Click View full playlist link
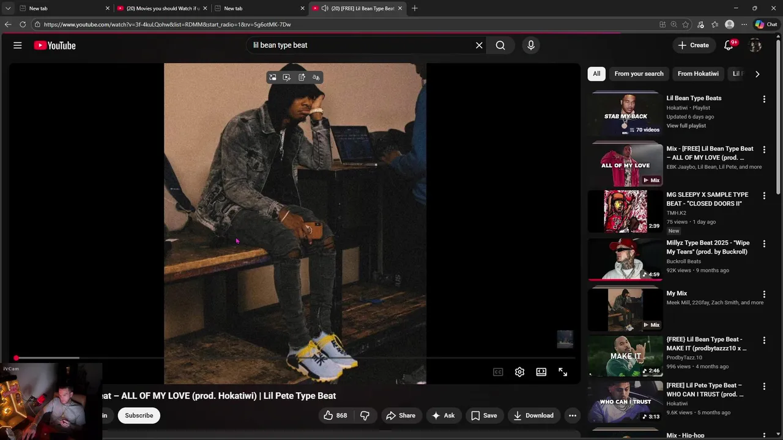Screen dimensions: 783x440 point(686,126)
